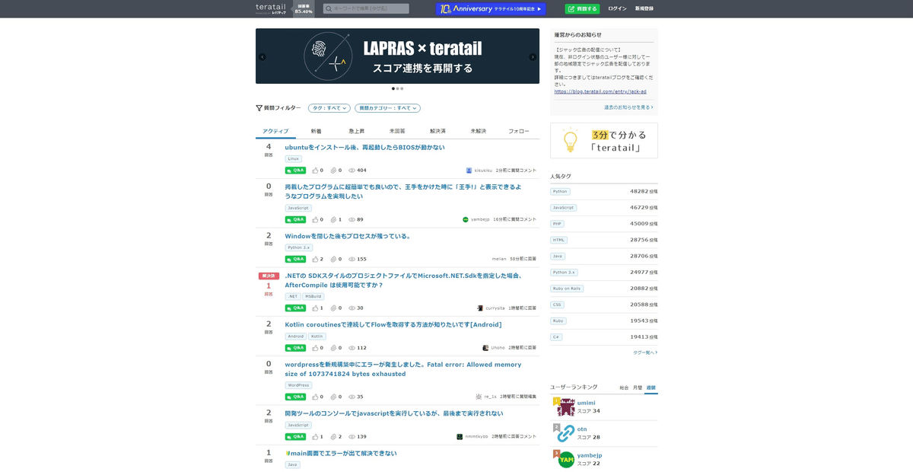Open main画面でエラー question
Image resolution: width=913 pixels, height=472 pixels.
(341, 453)
